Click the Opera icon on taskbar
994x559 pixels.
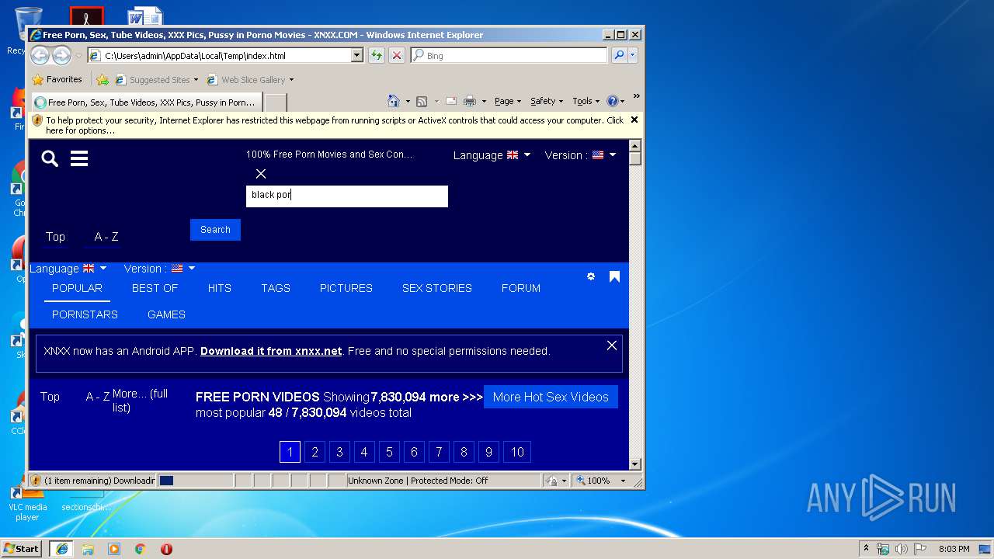(x=166, y=549)
